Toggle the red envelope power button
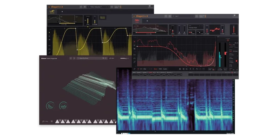The image size is (278, 139). coord(228,40)
